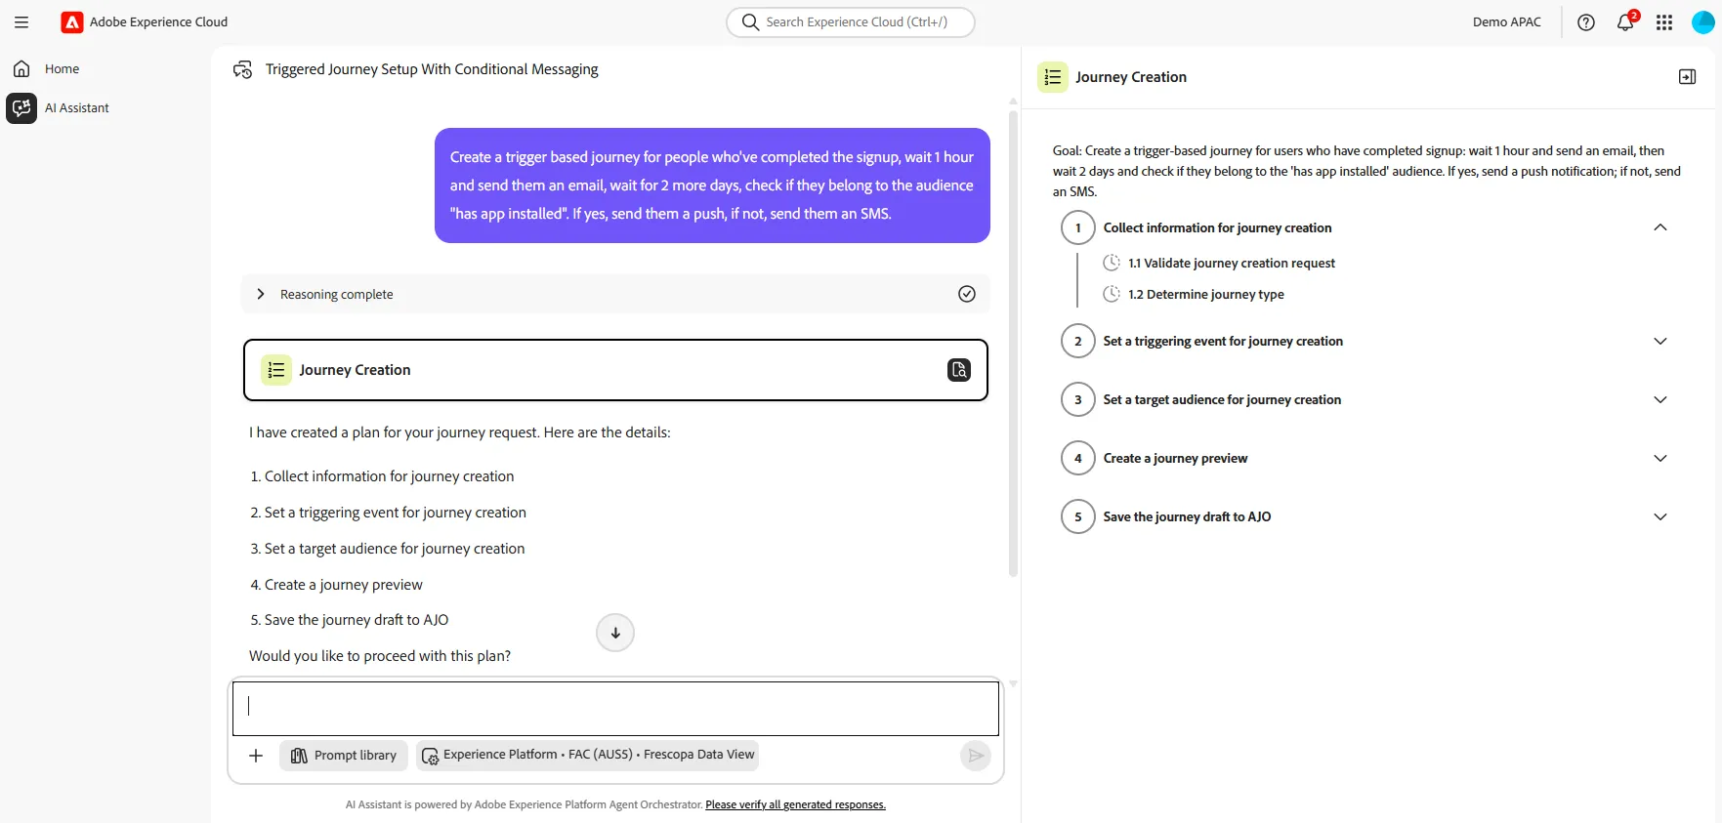The height and width of the screenshot is (823, 1722).
Task: Open the app switcher grid icon
Action: (1664, 22)
